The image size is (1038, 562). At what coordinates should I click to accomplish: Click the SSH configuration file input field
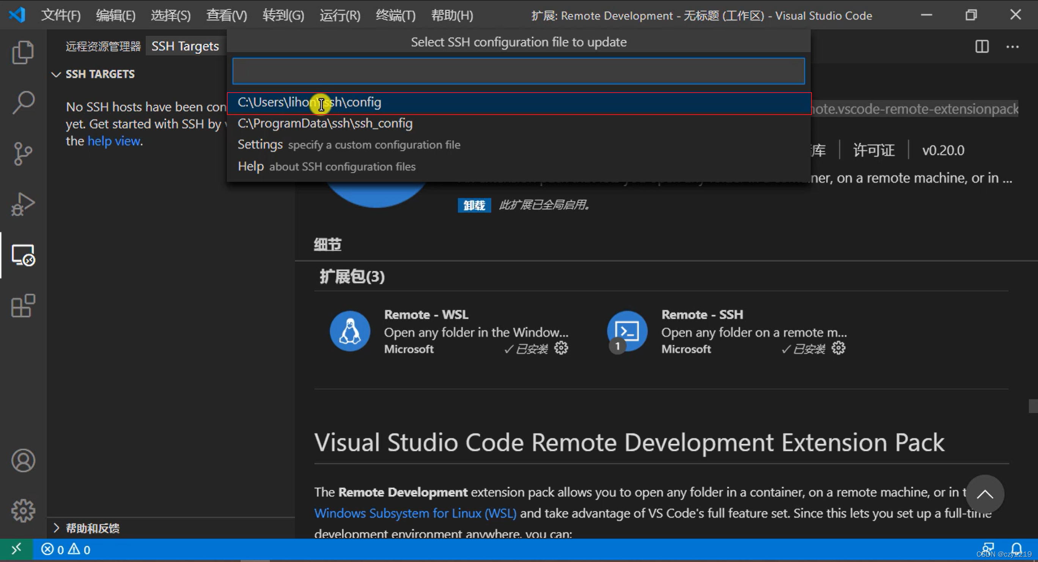point(518,71)
